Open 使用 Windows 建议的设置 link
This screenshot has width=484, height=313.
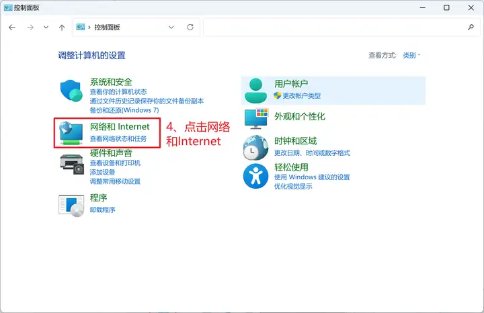(312, 177)
